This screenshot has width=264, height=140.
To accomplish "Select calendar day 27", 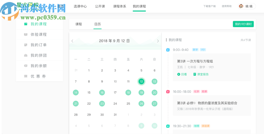I will (154, 104).
